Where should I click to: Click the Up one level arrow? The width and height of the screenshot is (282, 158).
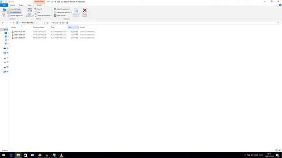14,23
